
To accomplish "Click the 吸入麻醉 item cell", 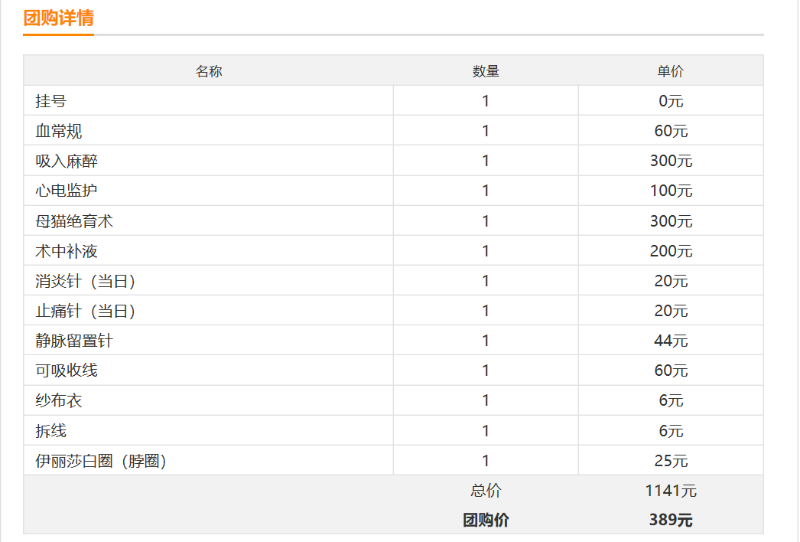I will pyautogui.click(x=208, y=161).
